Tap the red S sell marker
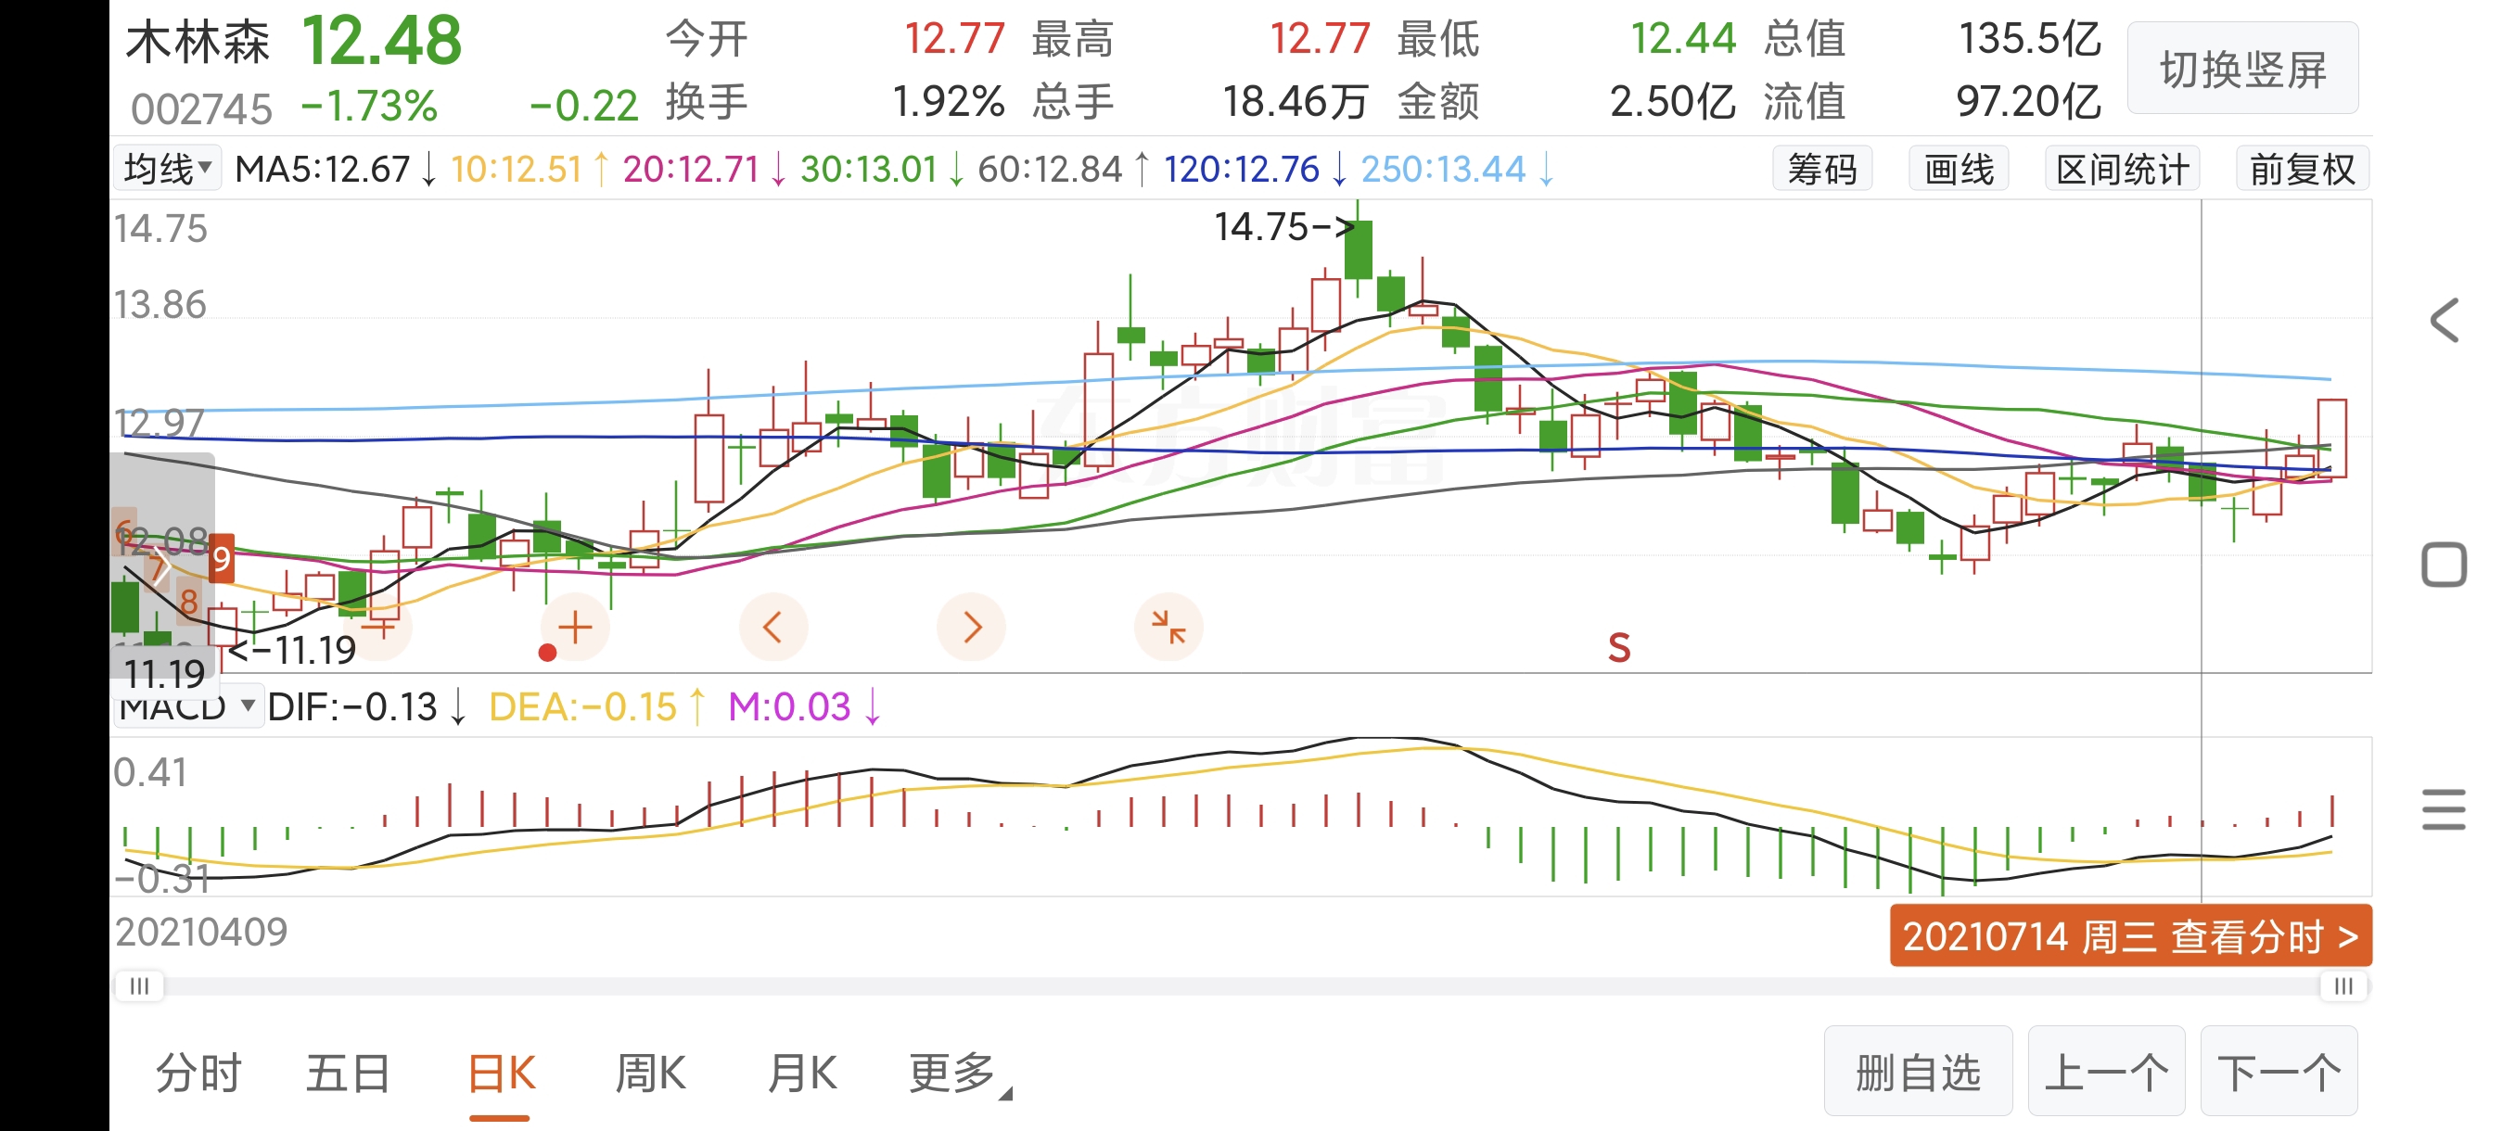Screen dimensions: 2515x1131 (x=1619, y=648)
